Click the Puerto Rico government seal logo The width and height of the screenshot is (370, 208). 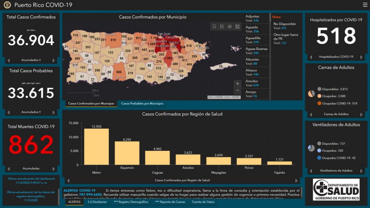pos(7,5)
